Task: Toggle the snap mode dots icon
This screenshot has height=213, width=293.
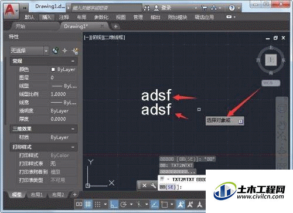Action: [97, 205]
